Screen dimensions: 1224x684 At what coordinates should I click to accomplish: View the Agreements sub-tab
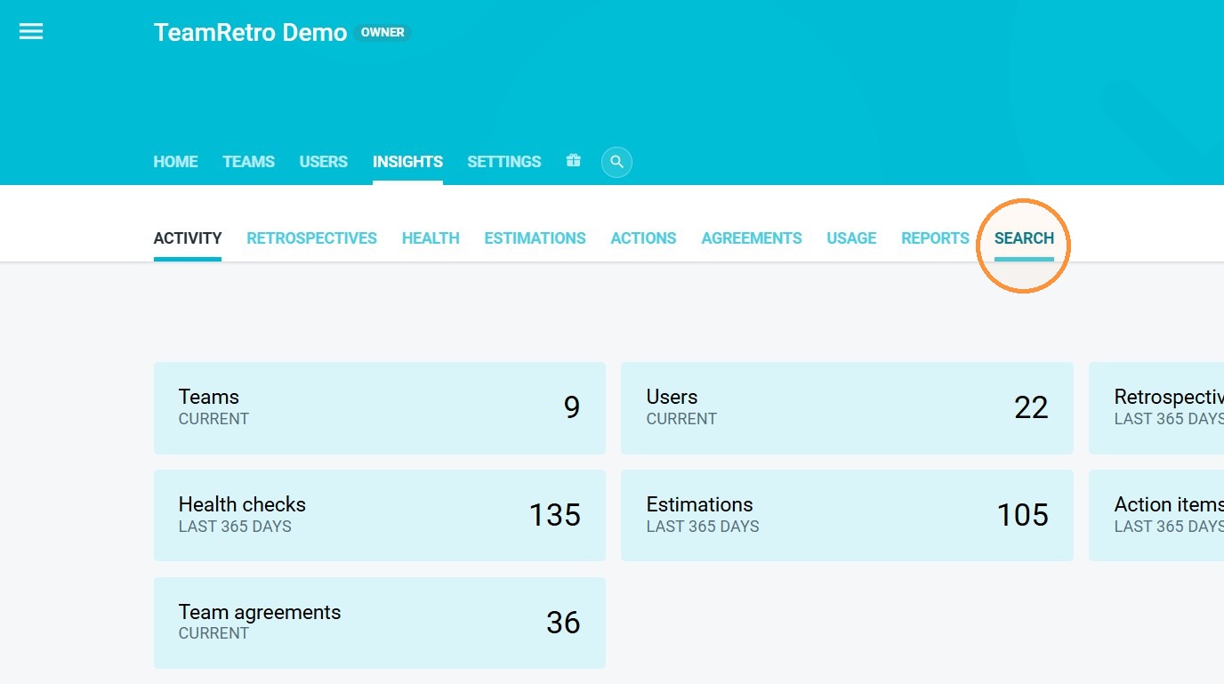(752, 238)
